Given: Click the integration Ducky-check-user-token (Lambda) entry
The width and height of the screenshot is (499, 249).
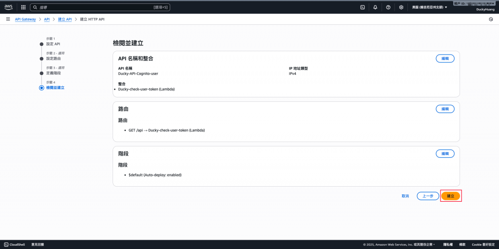Looking at the screenshot, I should [x=146, y=89].
